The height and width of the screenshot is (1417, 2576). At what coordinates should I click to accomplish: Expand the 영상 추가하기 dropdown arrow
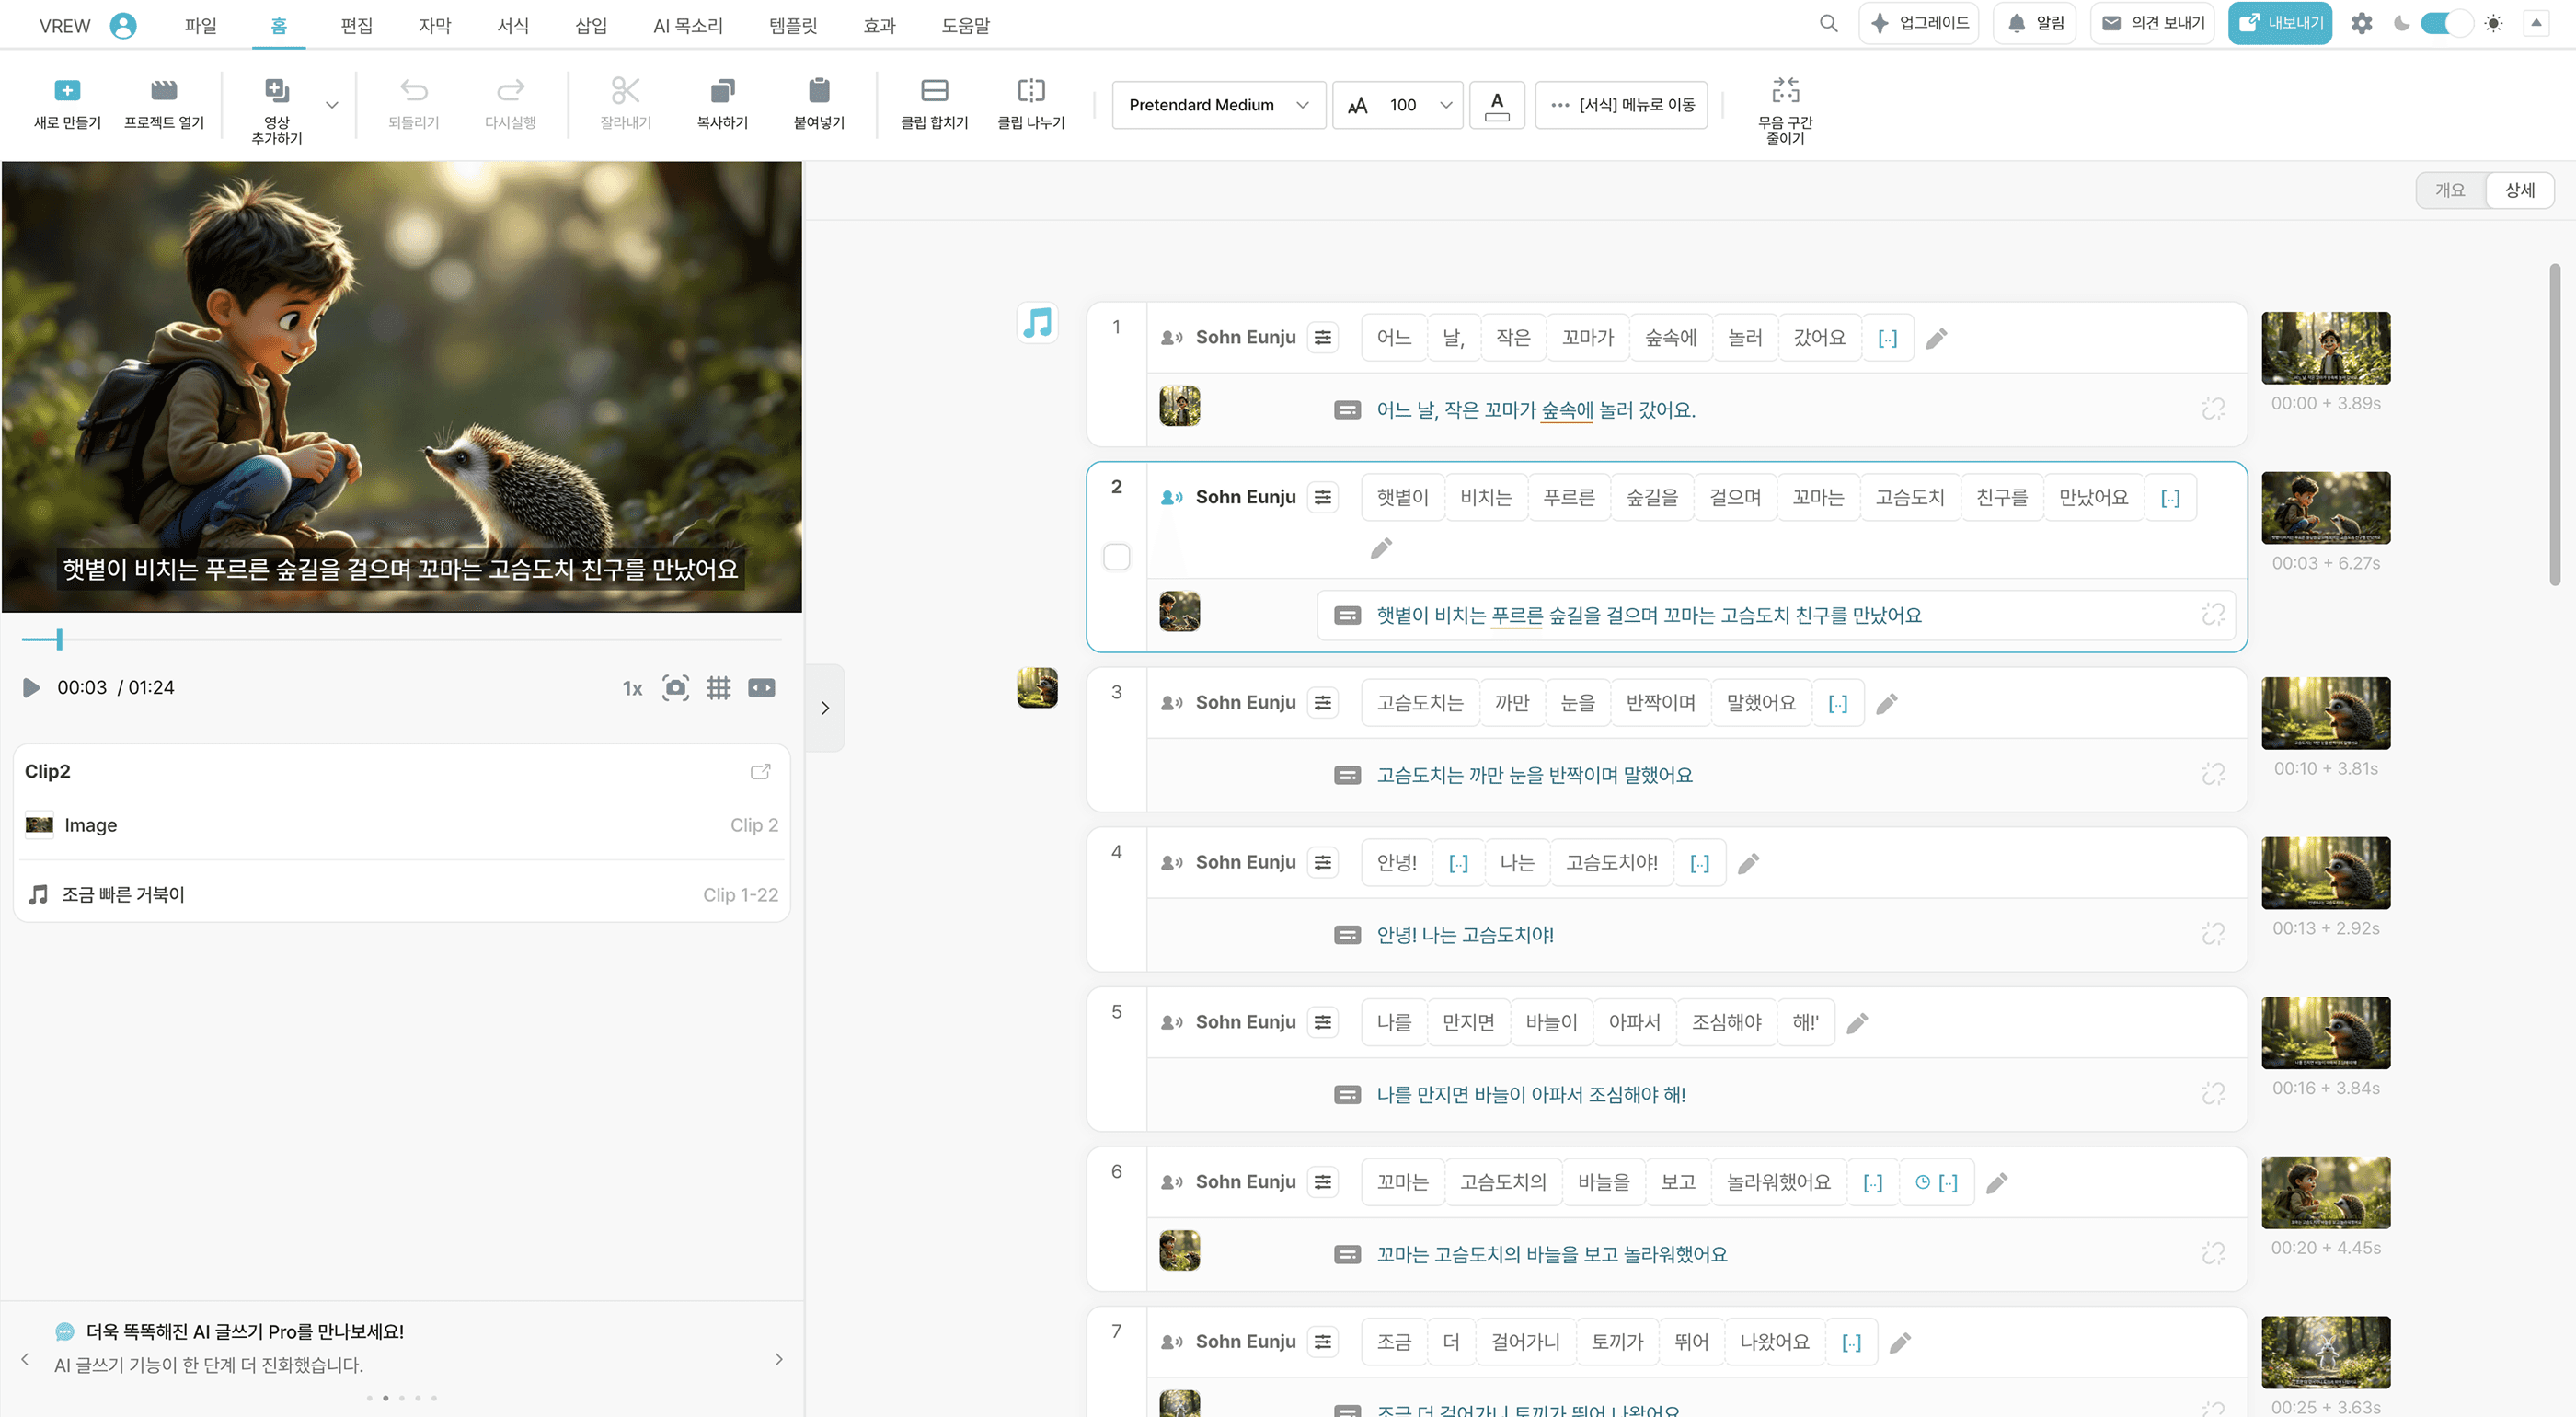332,105
